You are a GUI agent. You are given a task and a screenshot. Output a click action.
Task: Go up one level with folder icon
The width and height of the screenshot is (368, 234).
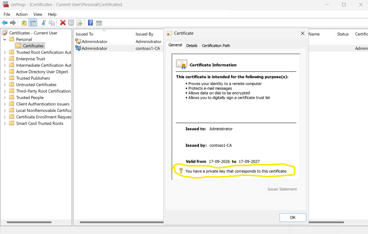[24, 23]
